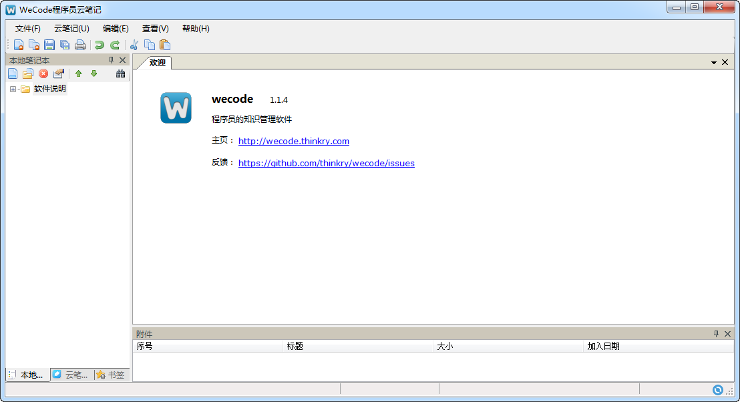Click the window resize grip in the status bar
The height and width of the screenshot is (402, 740).
[x=729, y=391]
